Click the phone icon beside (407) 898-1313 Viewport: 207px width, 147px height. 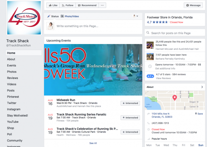pos(148,123)
